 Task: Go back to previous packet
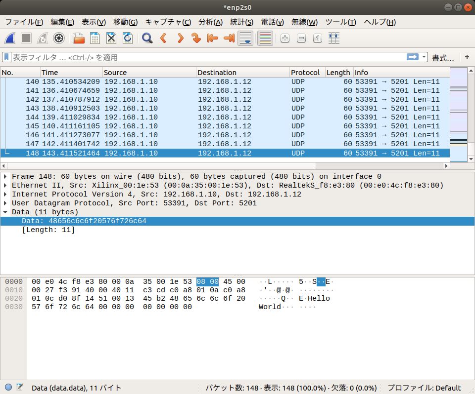164,38
